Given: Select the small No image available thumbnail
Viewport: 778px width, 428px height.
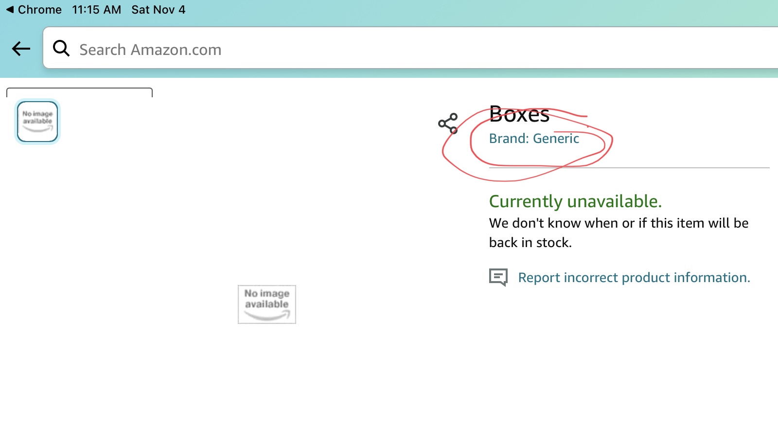Looking at the screenshot, I should coord(37,122).
